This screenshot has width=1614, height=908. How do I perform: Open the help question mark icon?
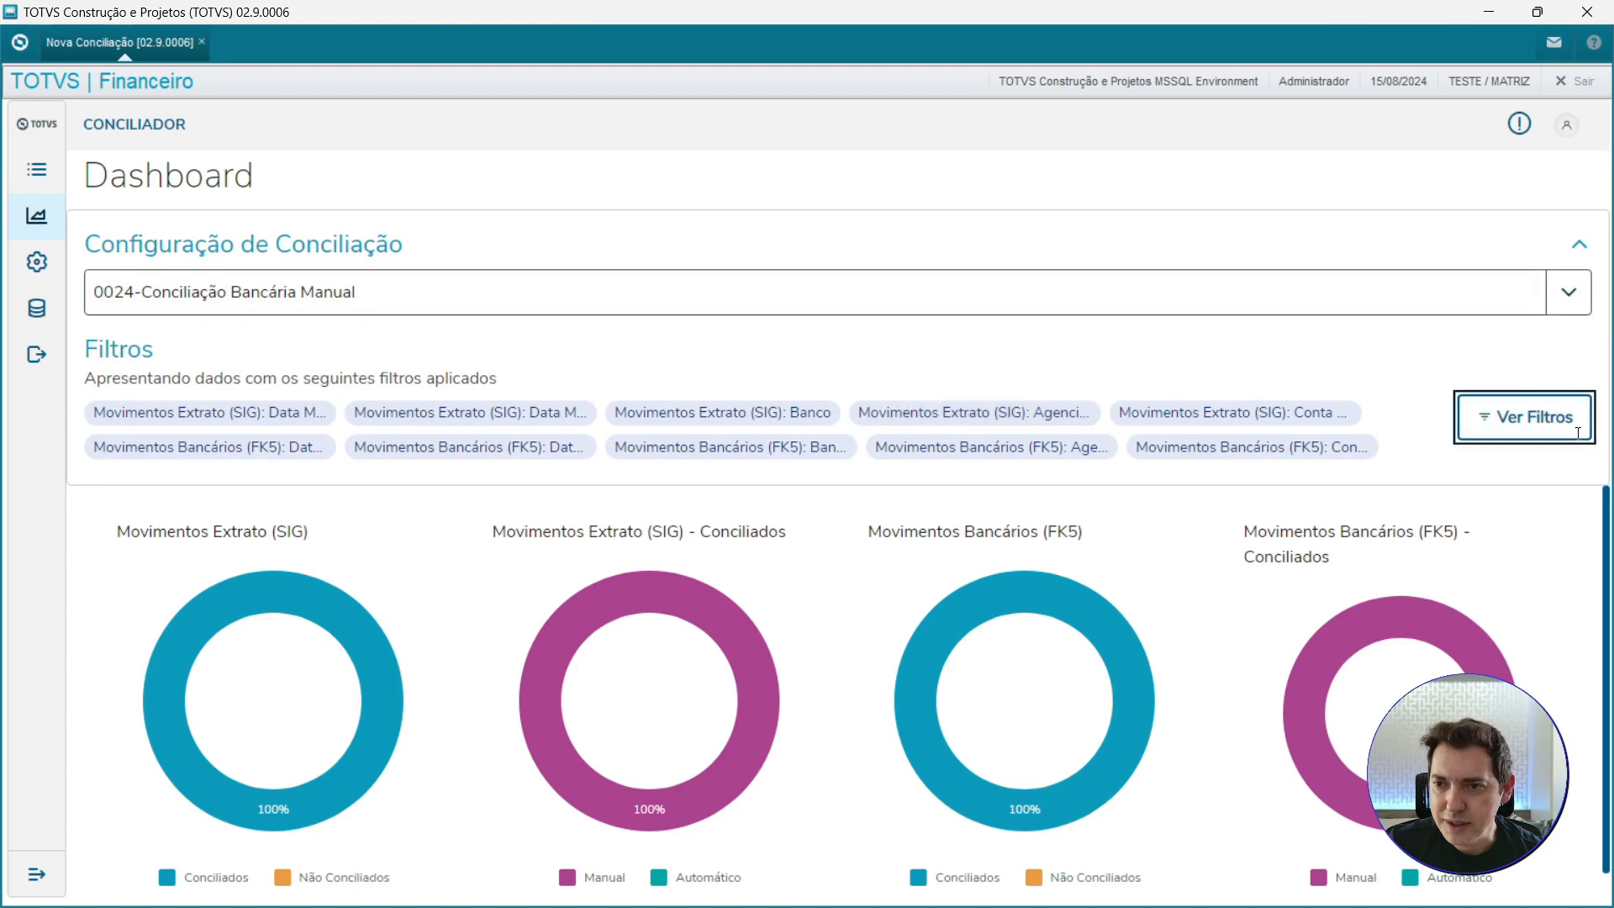(1594, 42)
